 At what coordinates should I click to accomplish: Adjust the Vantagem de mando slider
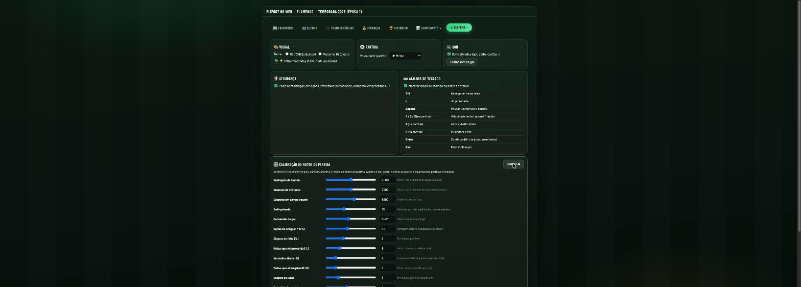pos(351,180)
